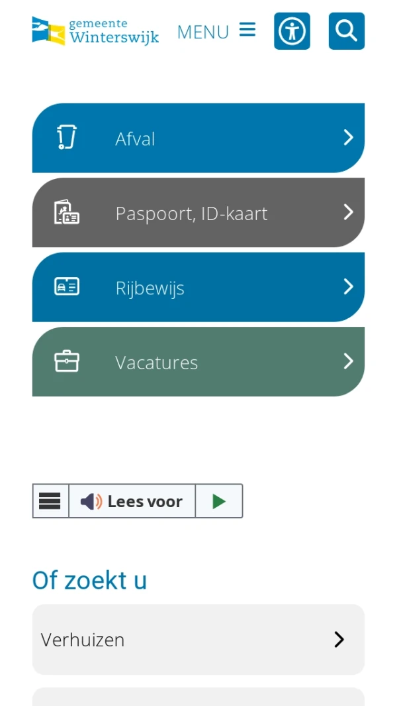The height and width of the screenshot is (706, 397).
Task: Select the Paspoort, ID-kaart tile
Action: pos(198,212)
